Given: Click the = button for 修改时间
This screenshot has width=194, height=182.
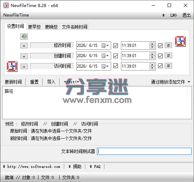Looking at the screenshot, I should pos(24,45).
